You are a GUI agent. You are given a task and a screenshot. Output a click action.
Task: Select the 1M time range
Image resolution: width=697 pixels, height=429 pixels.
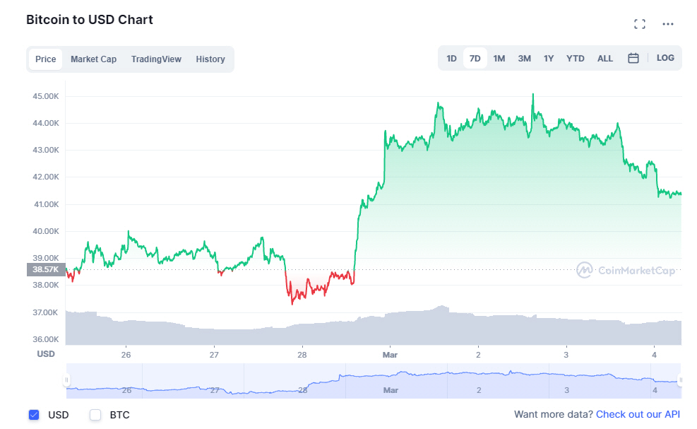(x=499, y=59)
